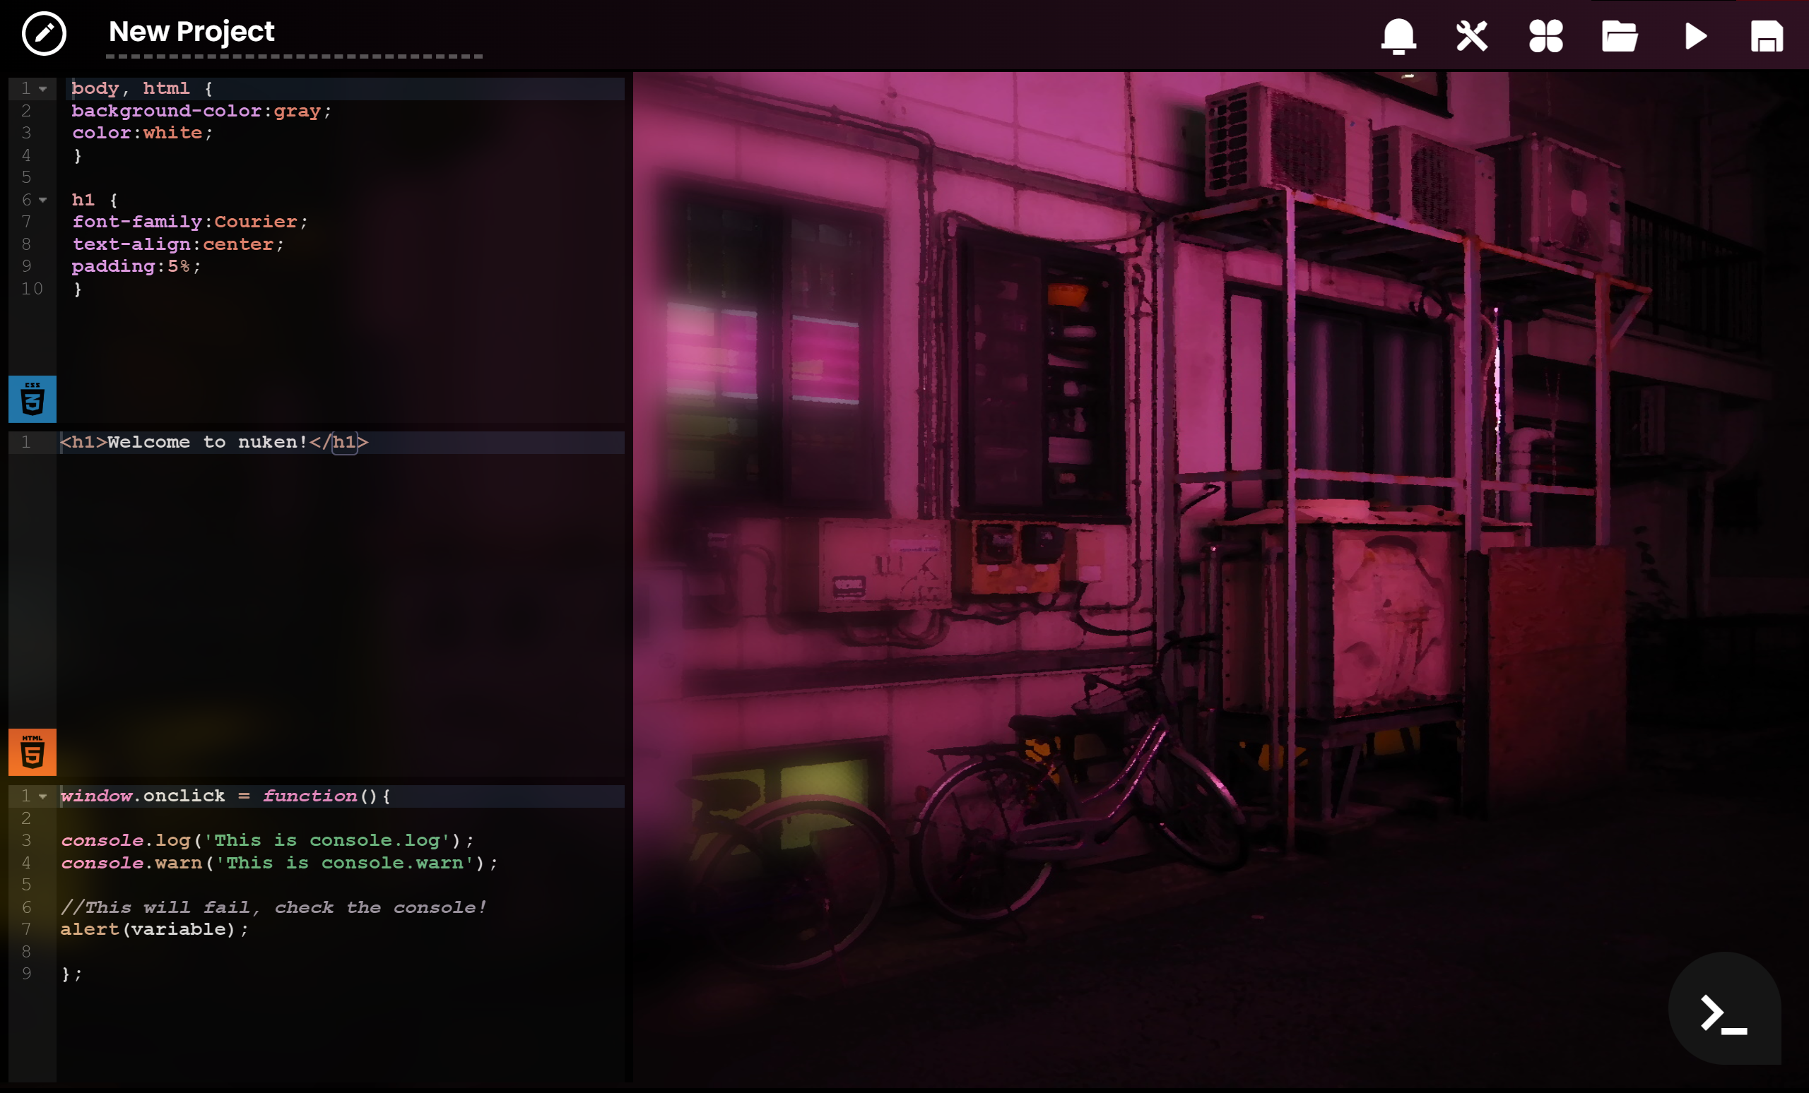Open the tools wrench settings icon
Viewport: 1809px width, 1093px height.
click(x=1471, y=36)
